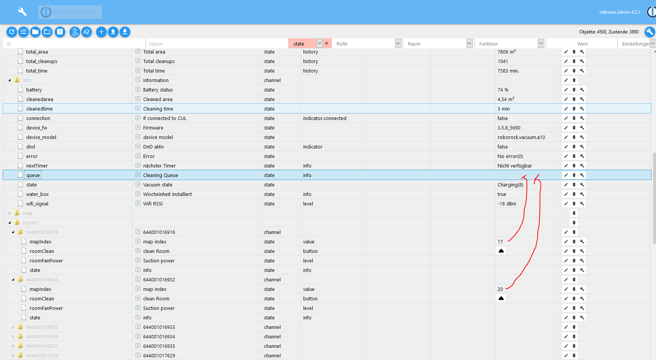656x360 pixels.
Task: Clear the state type filter
Action: 327,43
